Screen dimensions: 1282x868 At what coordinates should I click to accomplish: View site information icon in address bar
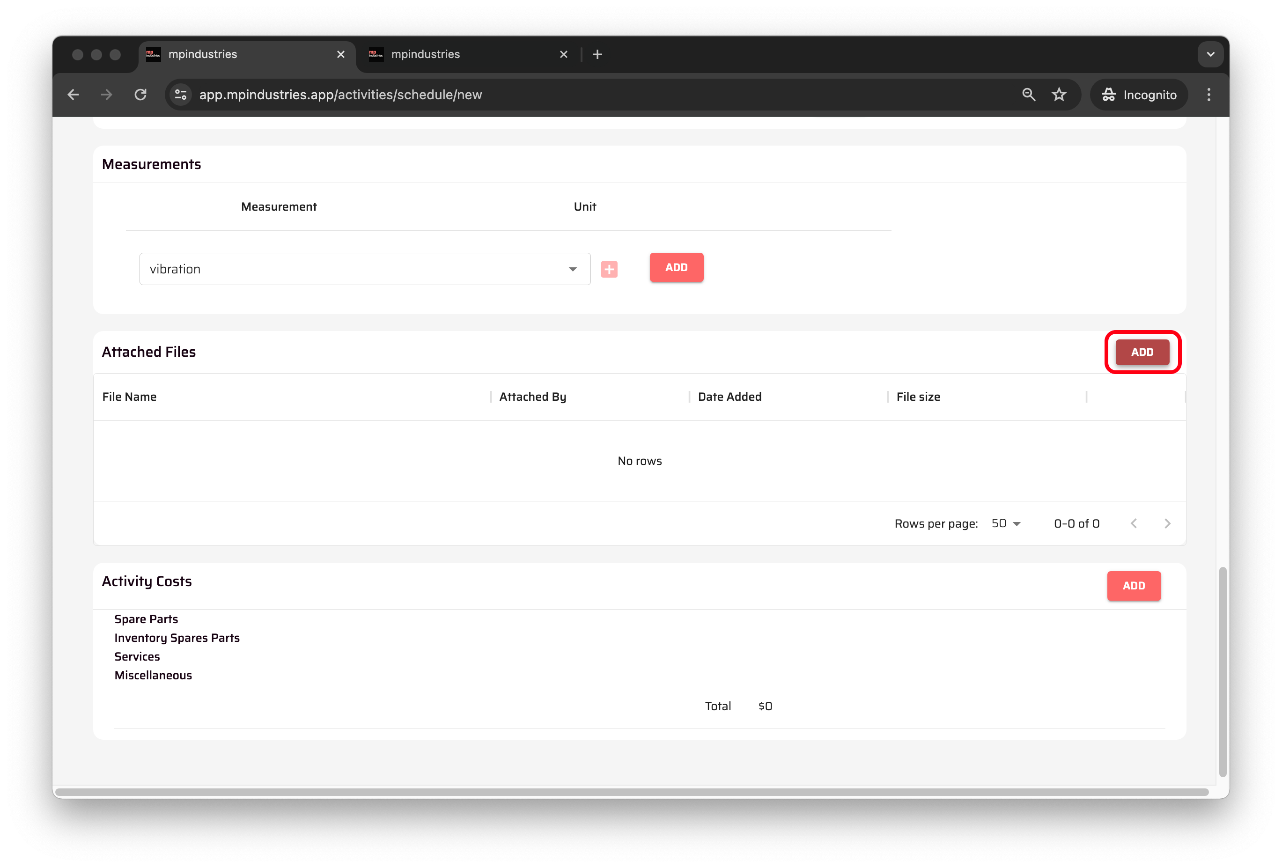coord(181,95)
